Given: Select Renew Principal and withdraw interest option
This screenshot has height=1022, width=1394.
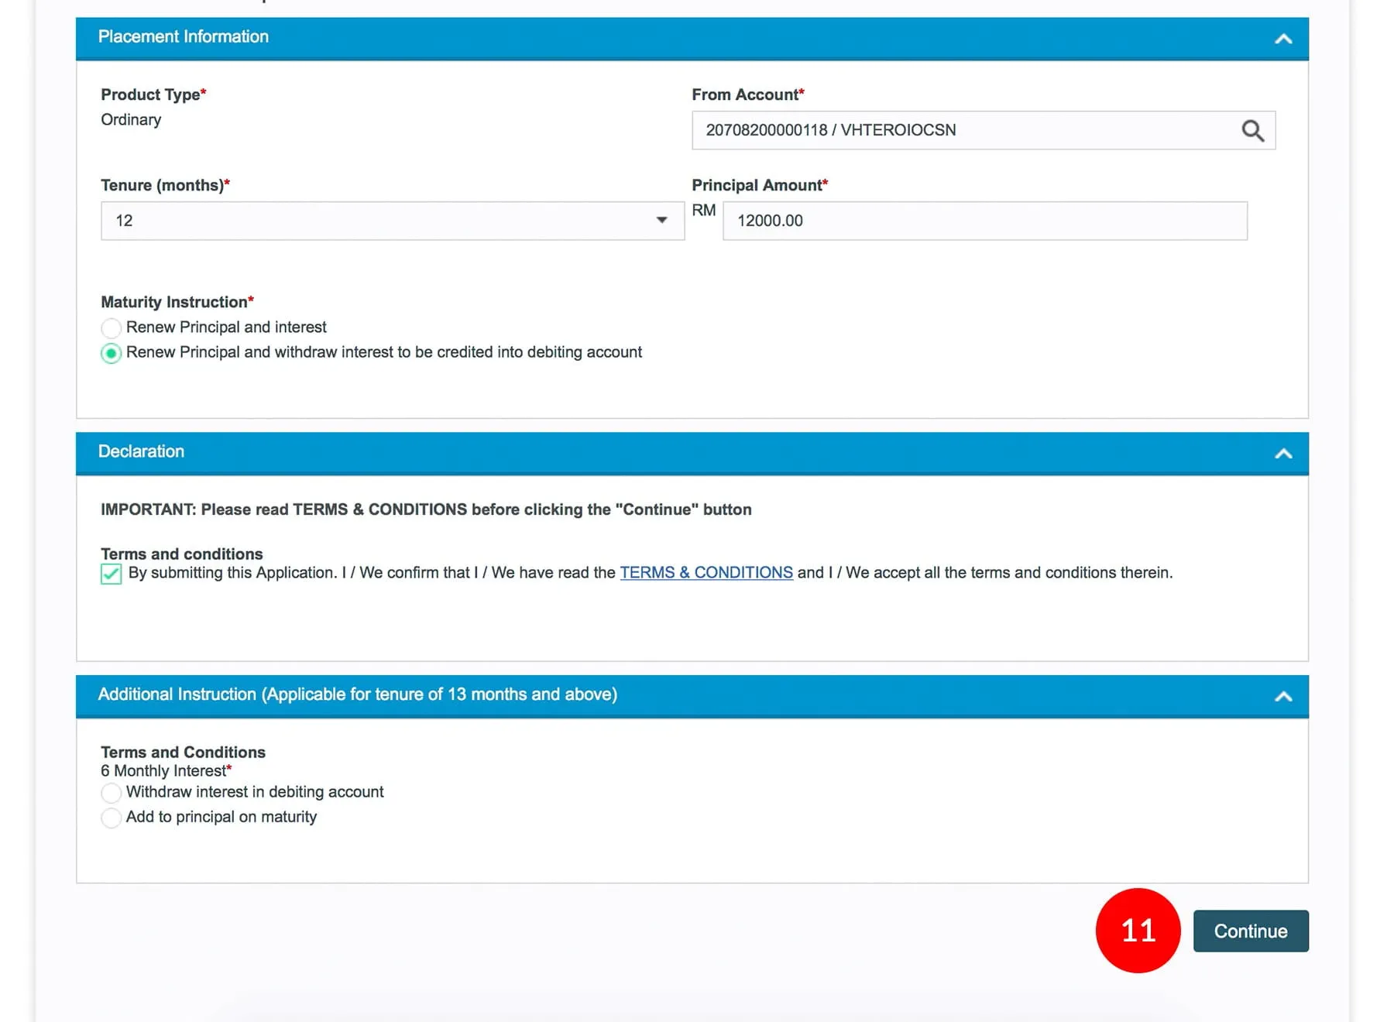Looking at the screenshot, I should (112, 354).
